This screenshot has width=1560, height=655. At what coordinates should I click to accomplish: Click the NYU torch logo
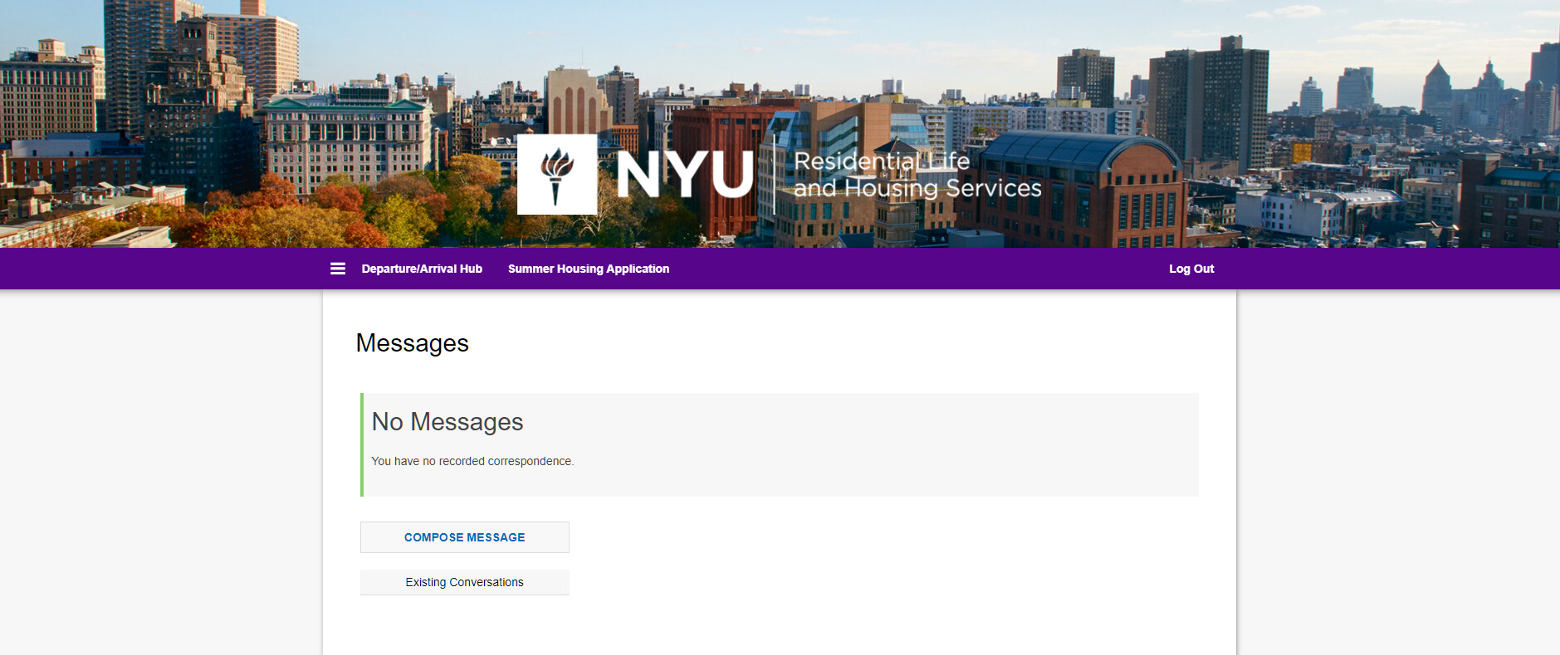point(557,174)
